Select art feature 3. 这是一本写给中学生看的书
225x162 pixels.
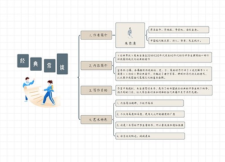pos(150,125)
